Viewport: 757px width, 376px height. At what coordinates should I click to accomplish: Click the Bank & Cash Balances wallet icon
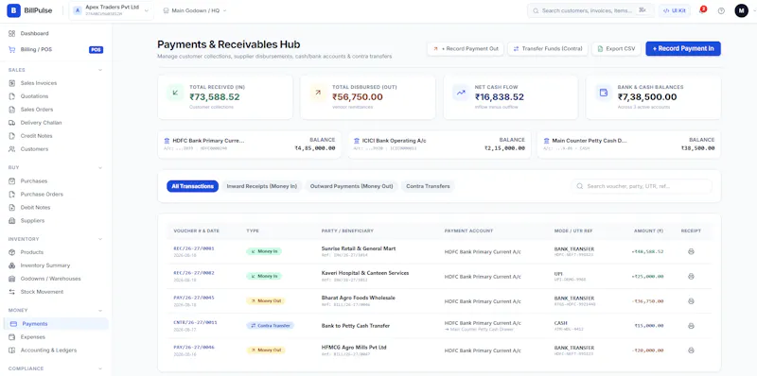point(603,93)
